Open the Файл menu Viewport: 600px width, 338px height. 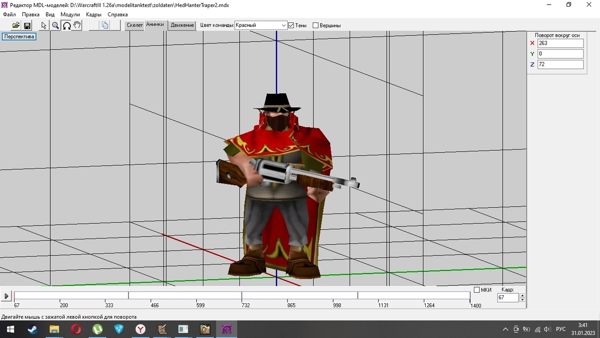(9, 15)
